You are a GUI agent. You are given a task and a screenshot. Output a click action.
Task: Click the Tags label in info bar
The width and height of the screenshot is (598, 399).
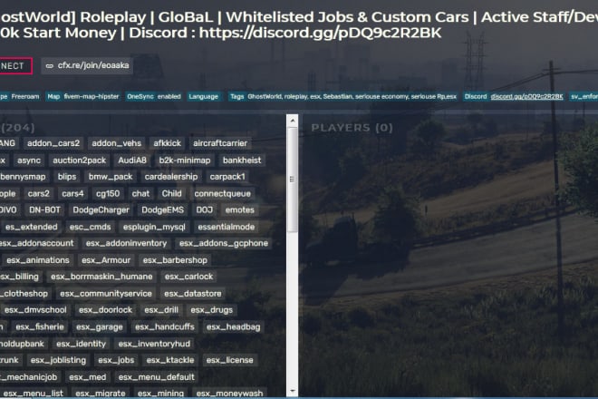pyautogui.click(x=236, y=97)
